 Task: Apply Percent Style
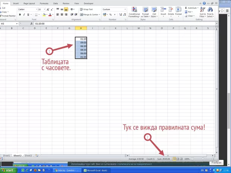pyautogui.click(x=111, y=15)
